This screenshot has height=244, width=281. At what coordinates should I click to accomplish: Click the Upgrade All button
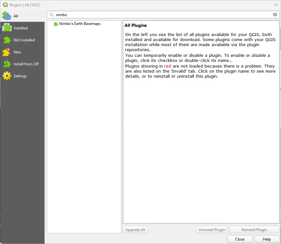pyautogui.click(x=135, y=230)
